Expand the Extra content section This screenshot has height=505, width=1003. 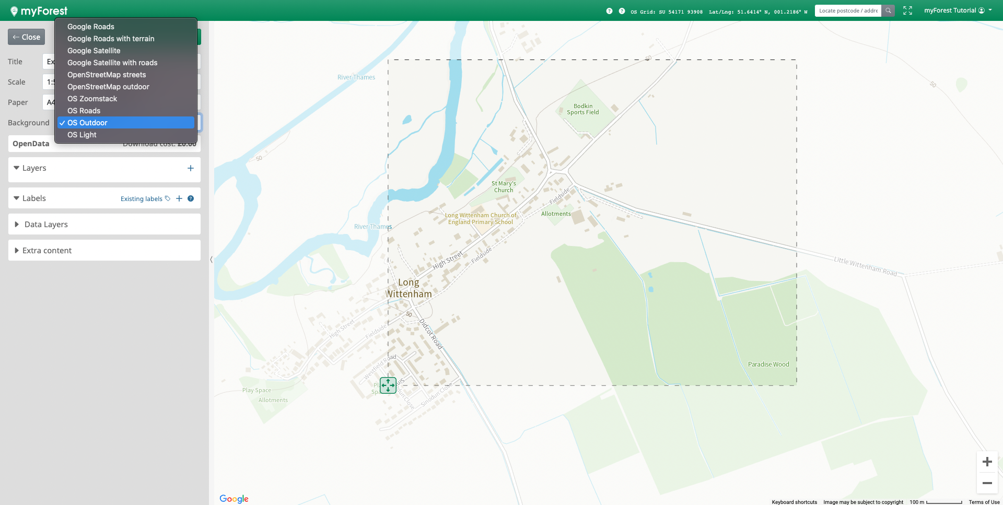pyautogui.click(x=47, y=251)
